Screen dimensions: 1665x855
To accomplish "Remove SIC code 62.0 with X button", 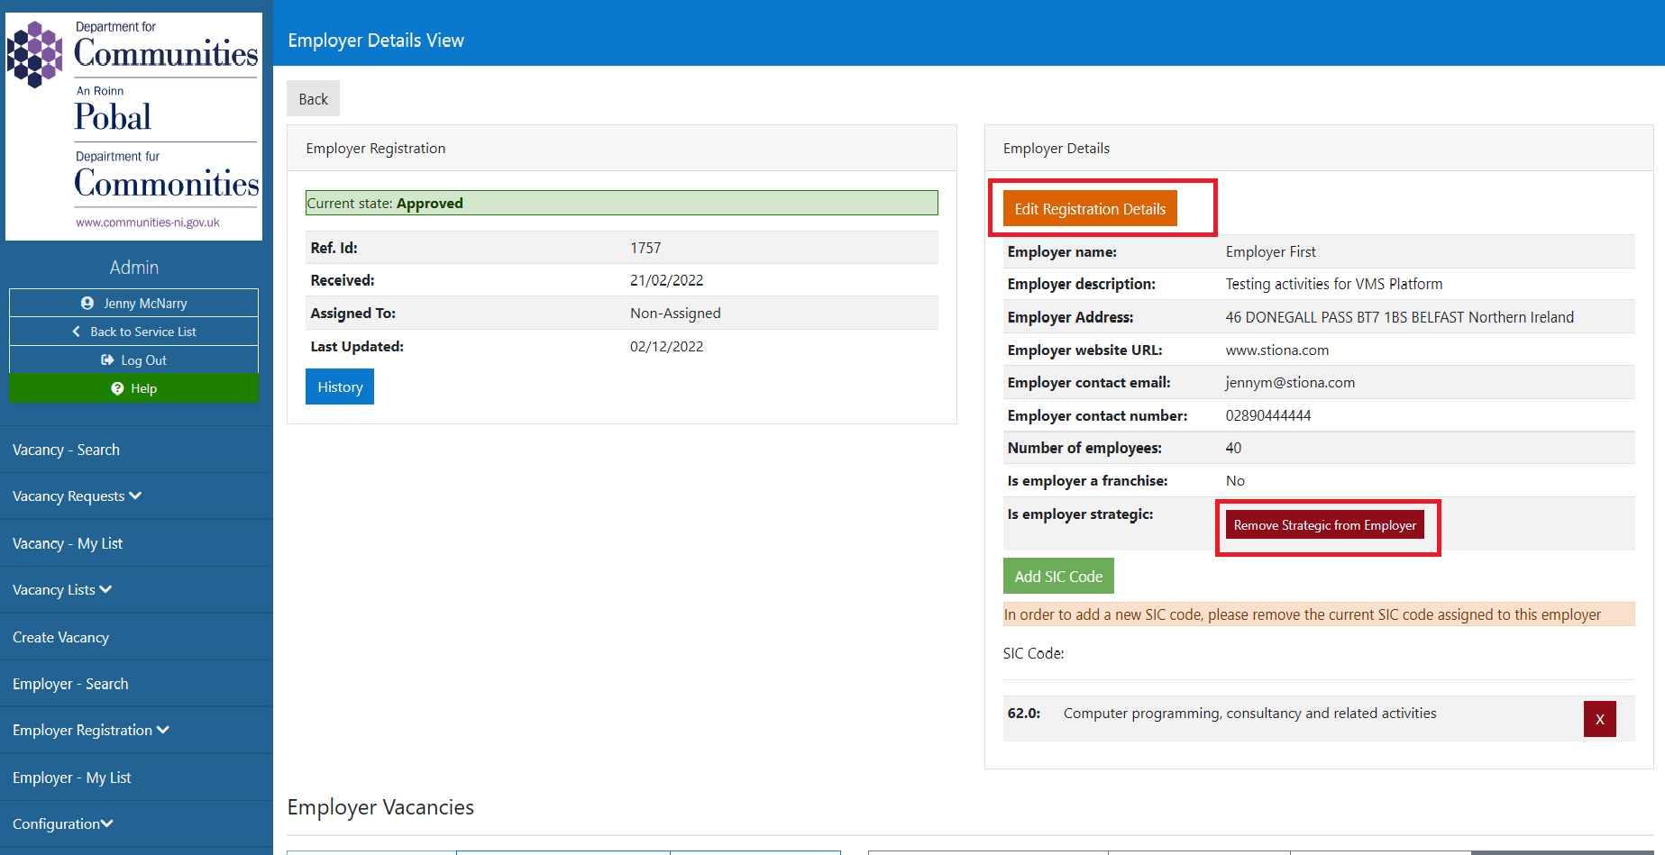I will pyautogui.click(x=1599, y=719).
